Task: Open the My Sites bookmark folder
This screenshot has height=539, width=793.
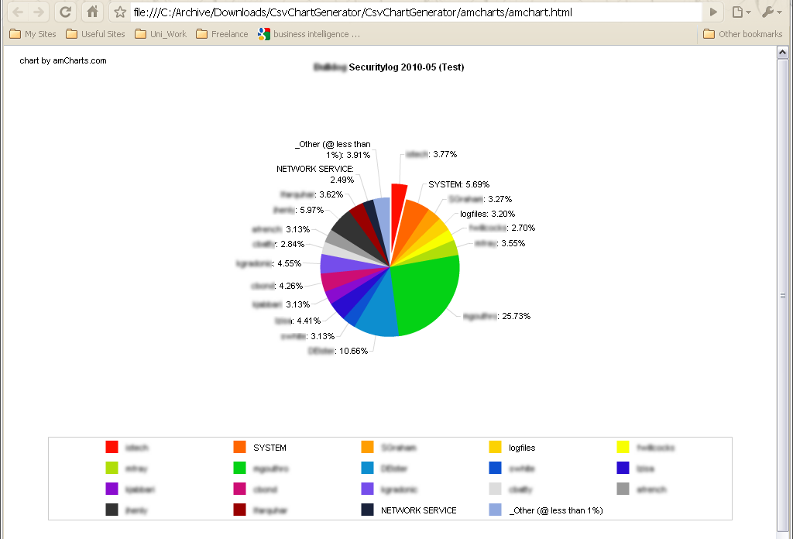Action: click(33, 34)
